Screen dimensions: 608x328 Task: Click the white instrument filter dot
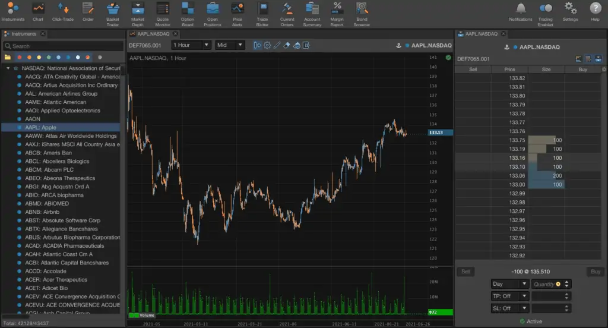click(78, 58)
